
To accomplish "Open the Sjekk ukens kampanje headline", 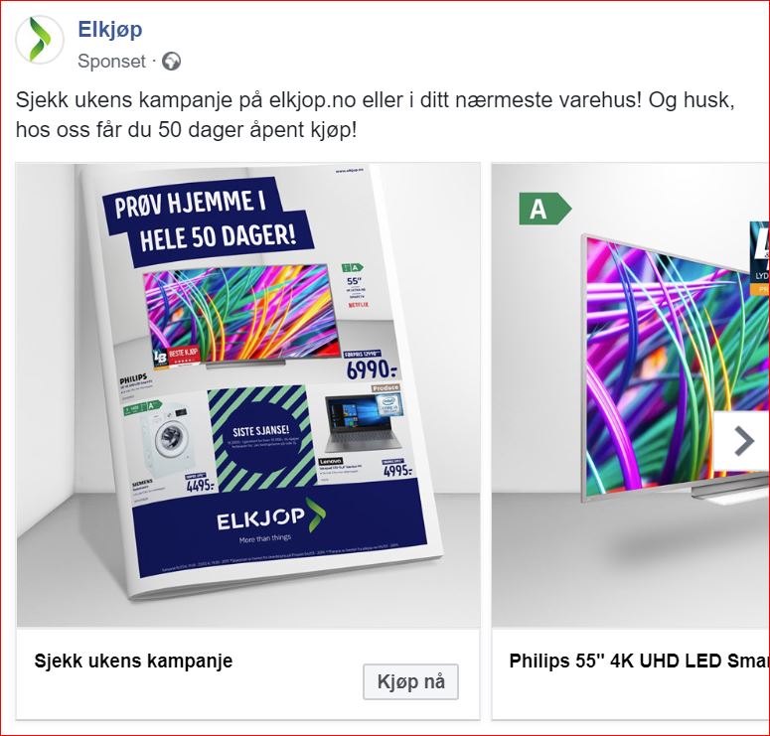I will click(133, 661).
